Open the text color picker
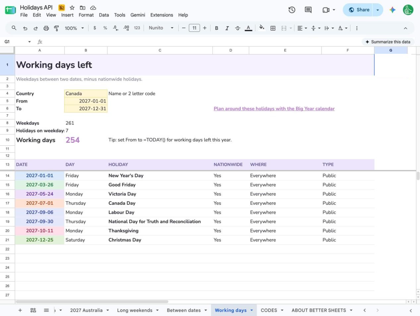This screenshot has height=316, width=420. point(248,28)
